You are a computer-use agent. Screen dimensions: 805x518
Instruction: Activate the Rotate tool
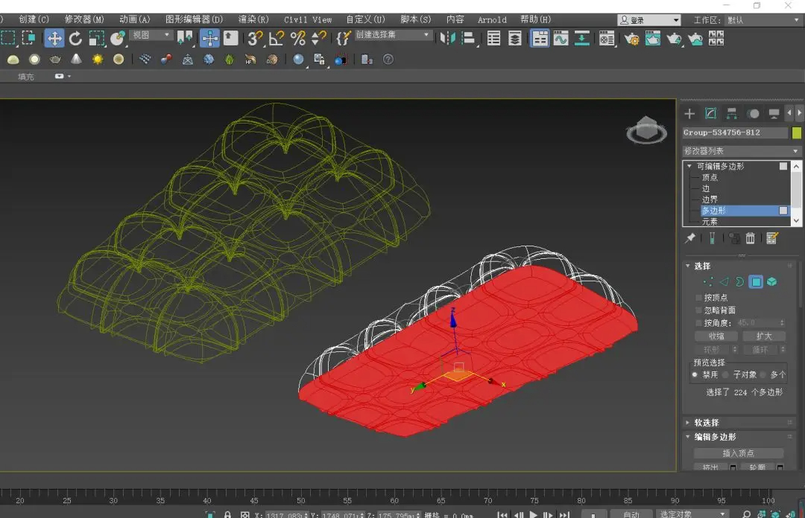click(75, 38)
